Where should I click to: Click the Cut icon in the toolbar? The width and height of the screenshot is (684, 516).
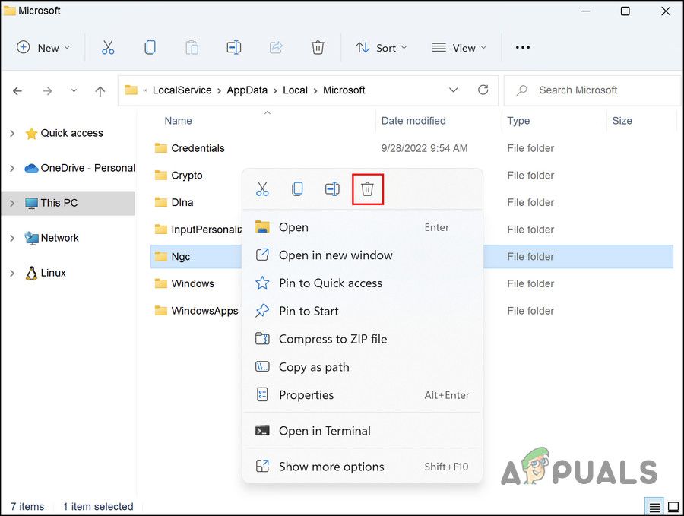[108, 48]
